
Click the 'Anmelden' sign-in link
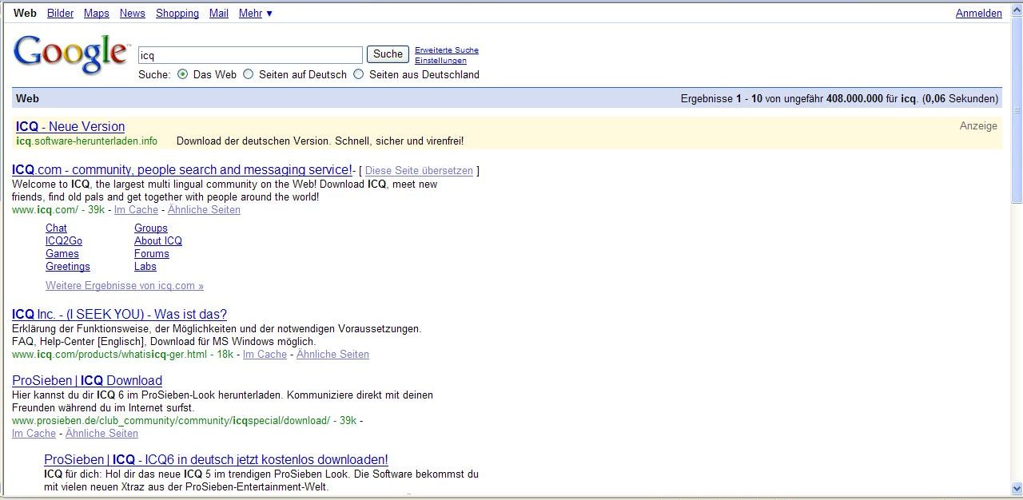978,14
